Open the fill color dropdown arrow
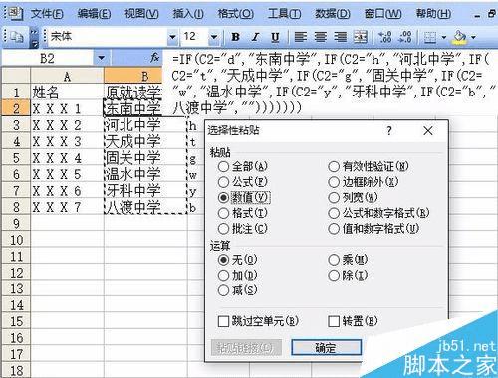The height and width of the screenshot is (378, 498). 473,37
